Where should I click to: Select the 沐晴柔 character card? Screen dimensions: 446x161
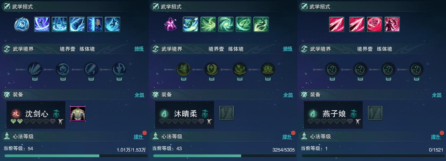(x=185, y=114)
